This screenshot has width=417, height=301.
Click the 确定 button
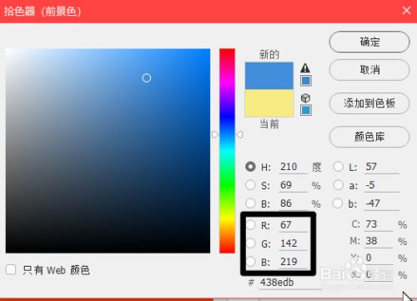point(369,42)
